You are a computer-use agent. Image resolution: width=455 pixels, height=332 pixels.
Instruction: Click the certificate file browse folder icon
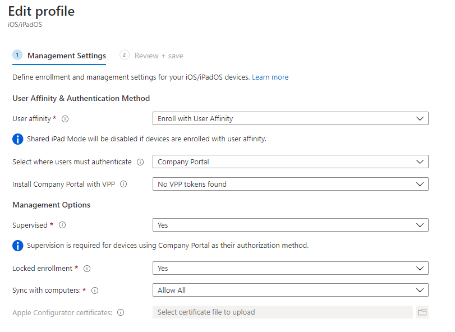422,312
